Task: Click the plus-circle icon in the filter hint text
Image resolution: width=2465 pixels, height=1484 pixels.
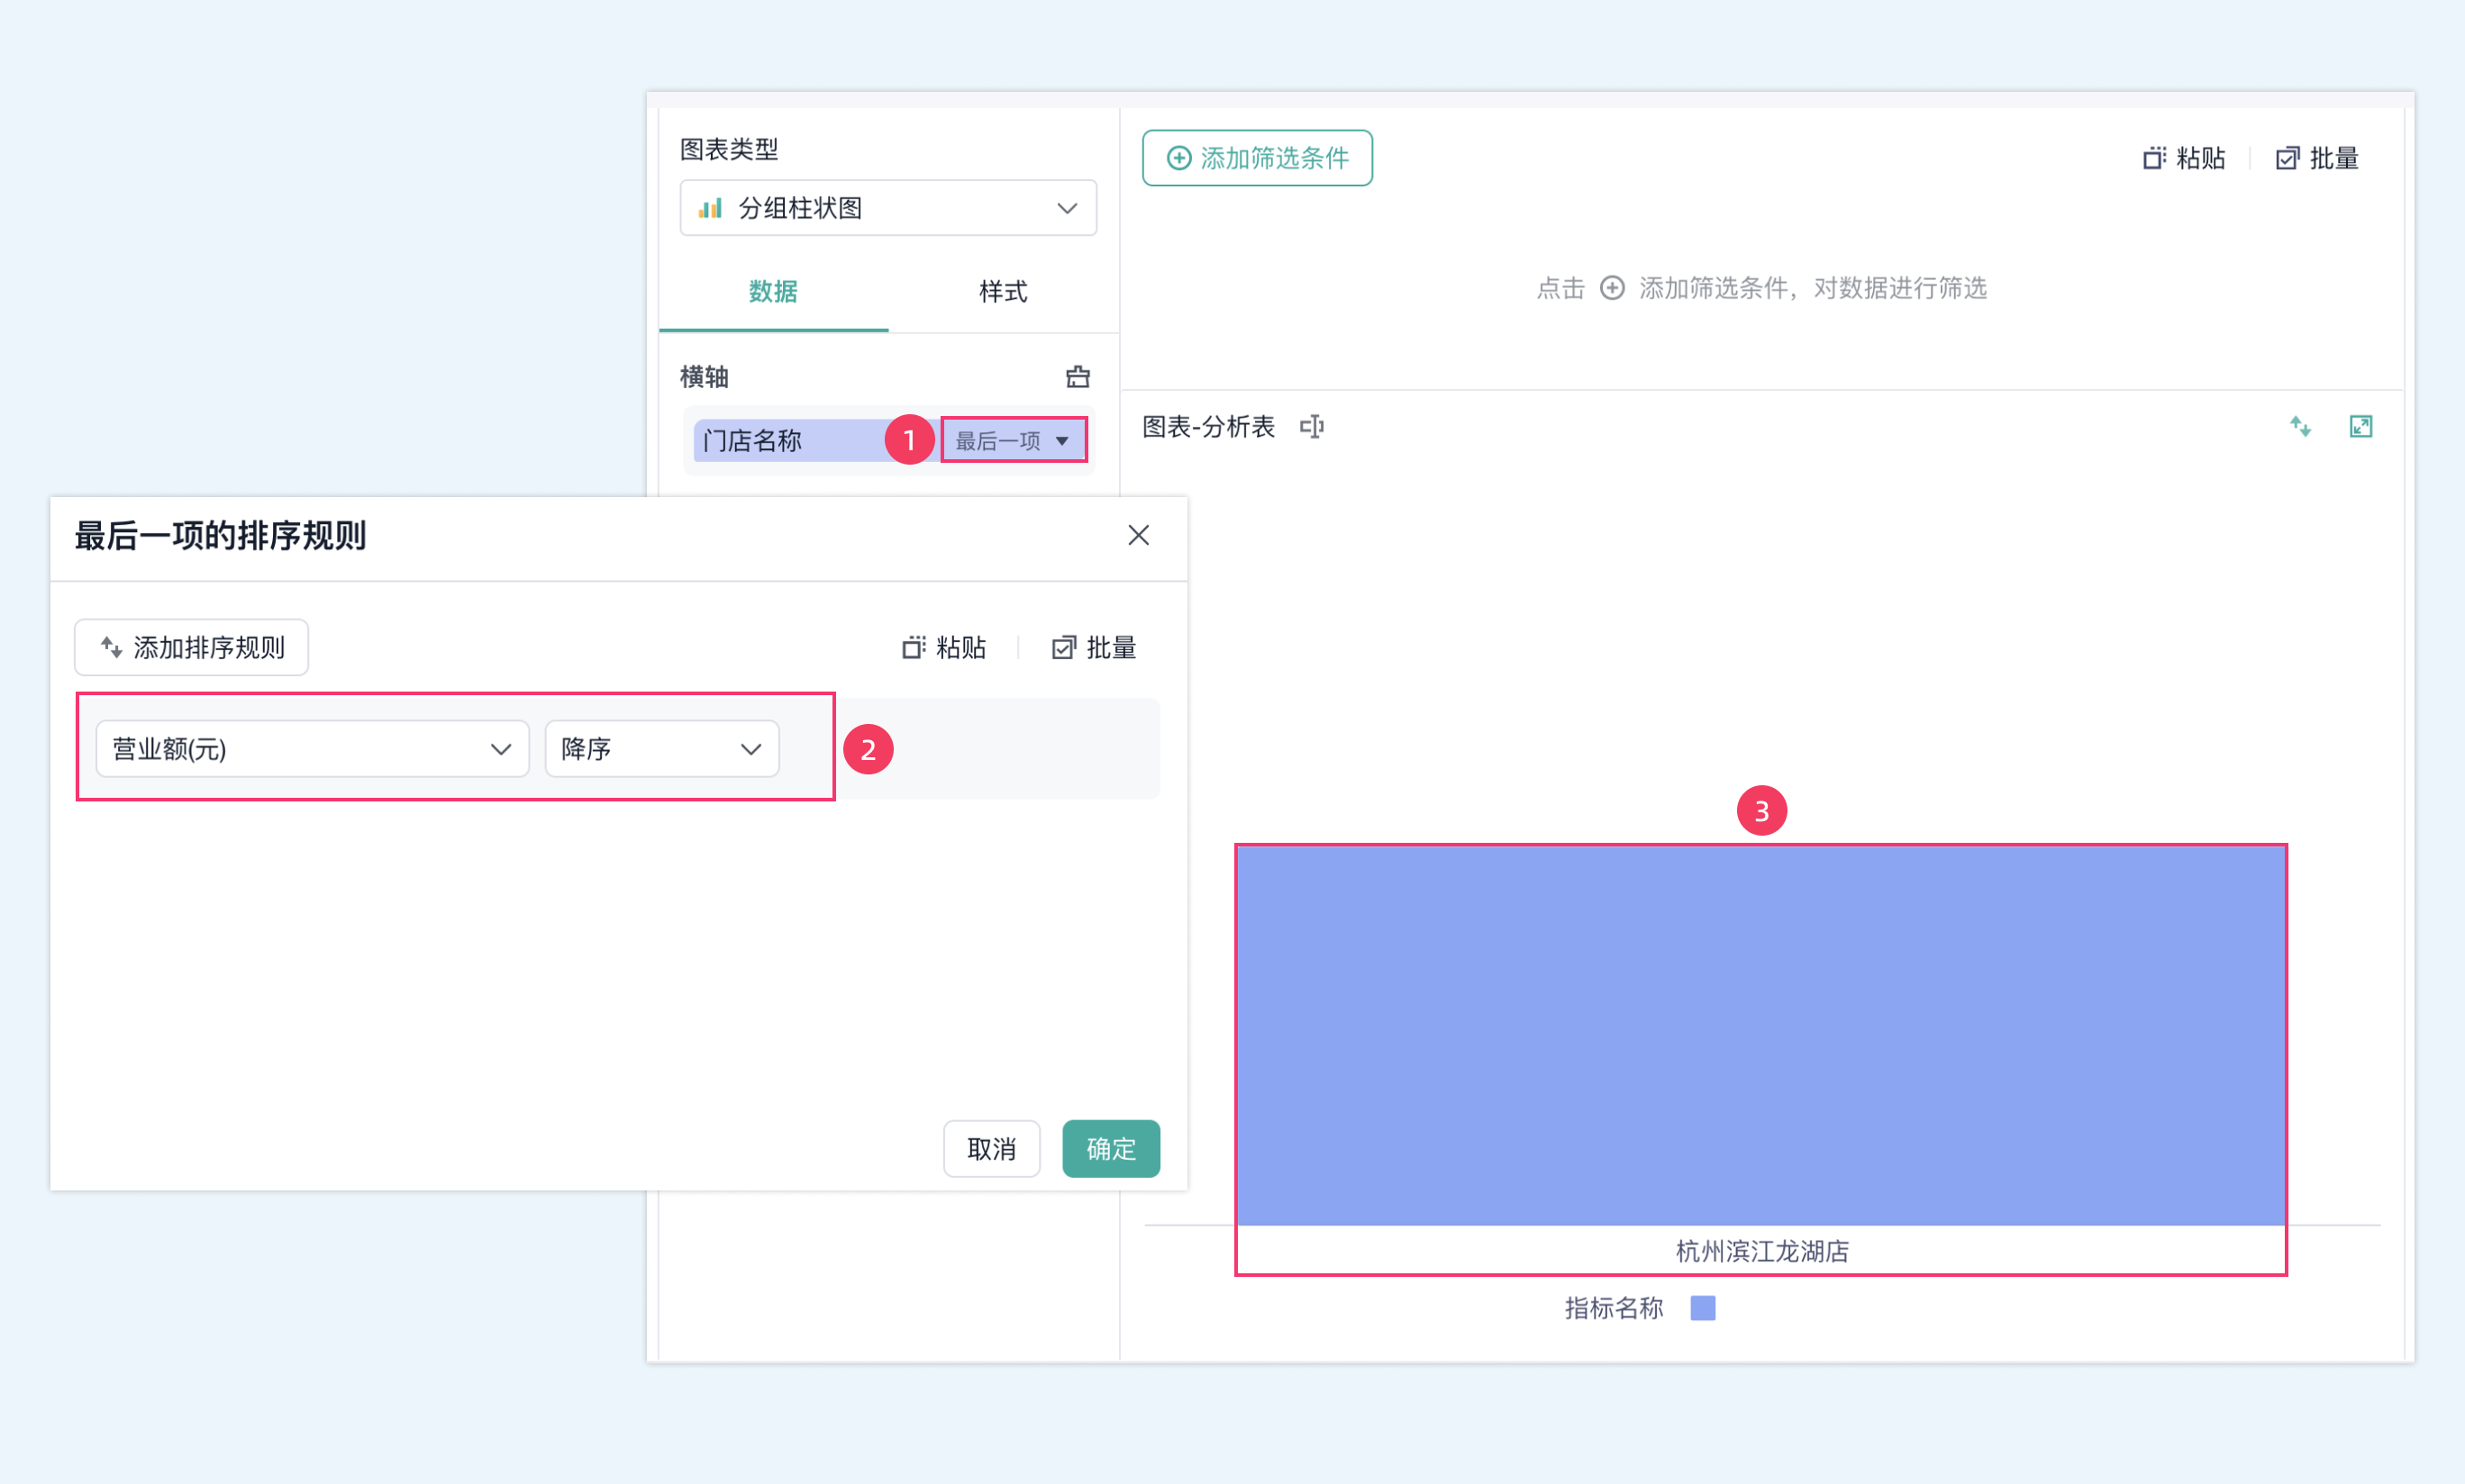Action: tap(1612, 288)
